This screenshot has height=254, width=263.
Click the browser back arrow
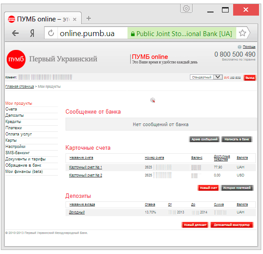[16, 33]
